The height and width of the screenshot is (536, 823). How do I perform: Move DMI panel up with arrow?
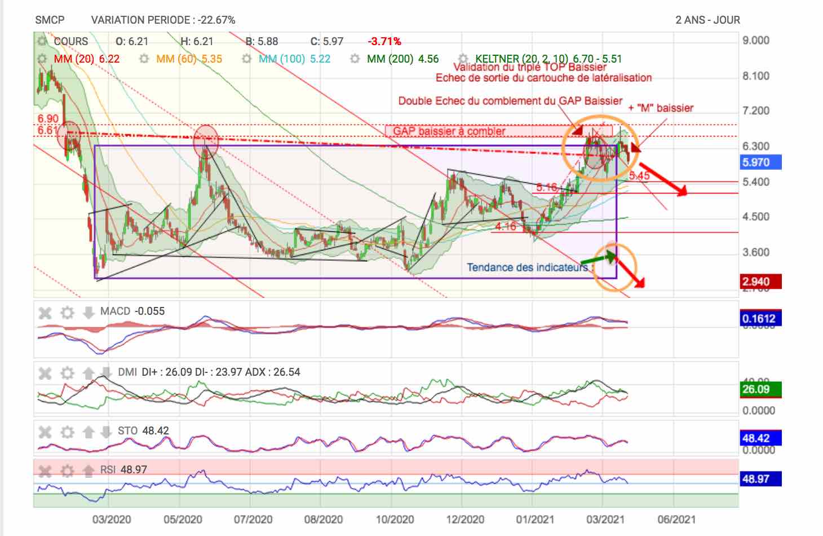(x=89, y=373)
